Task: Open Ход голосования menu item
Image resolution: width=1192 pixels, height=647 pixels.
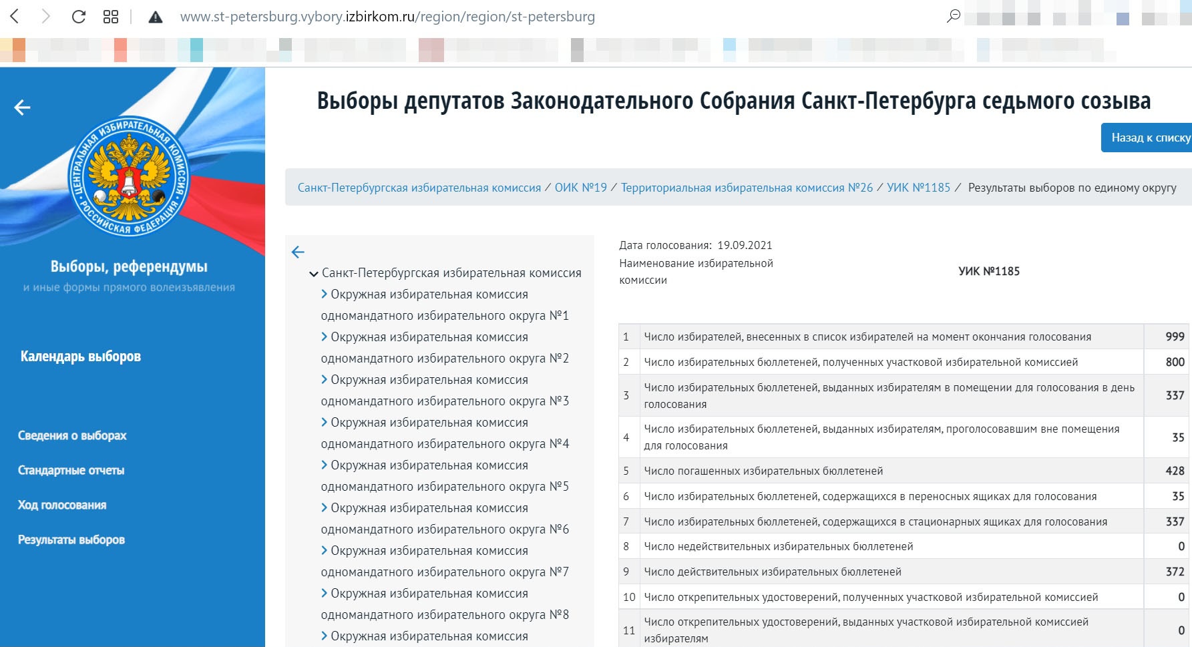Action: [62, 505]
